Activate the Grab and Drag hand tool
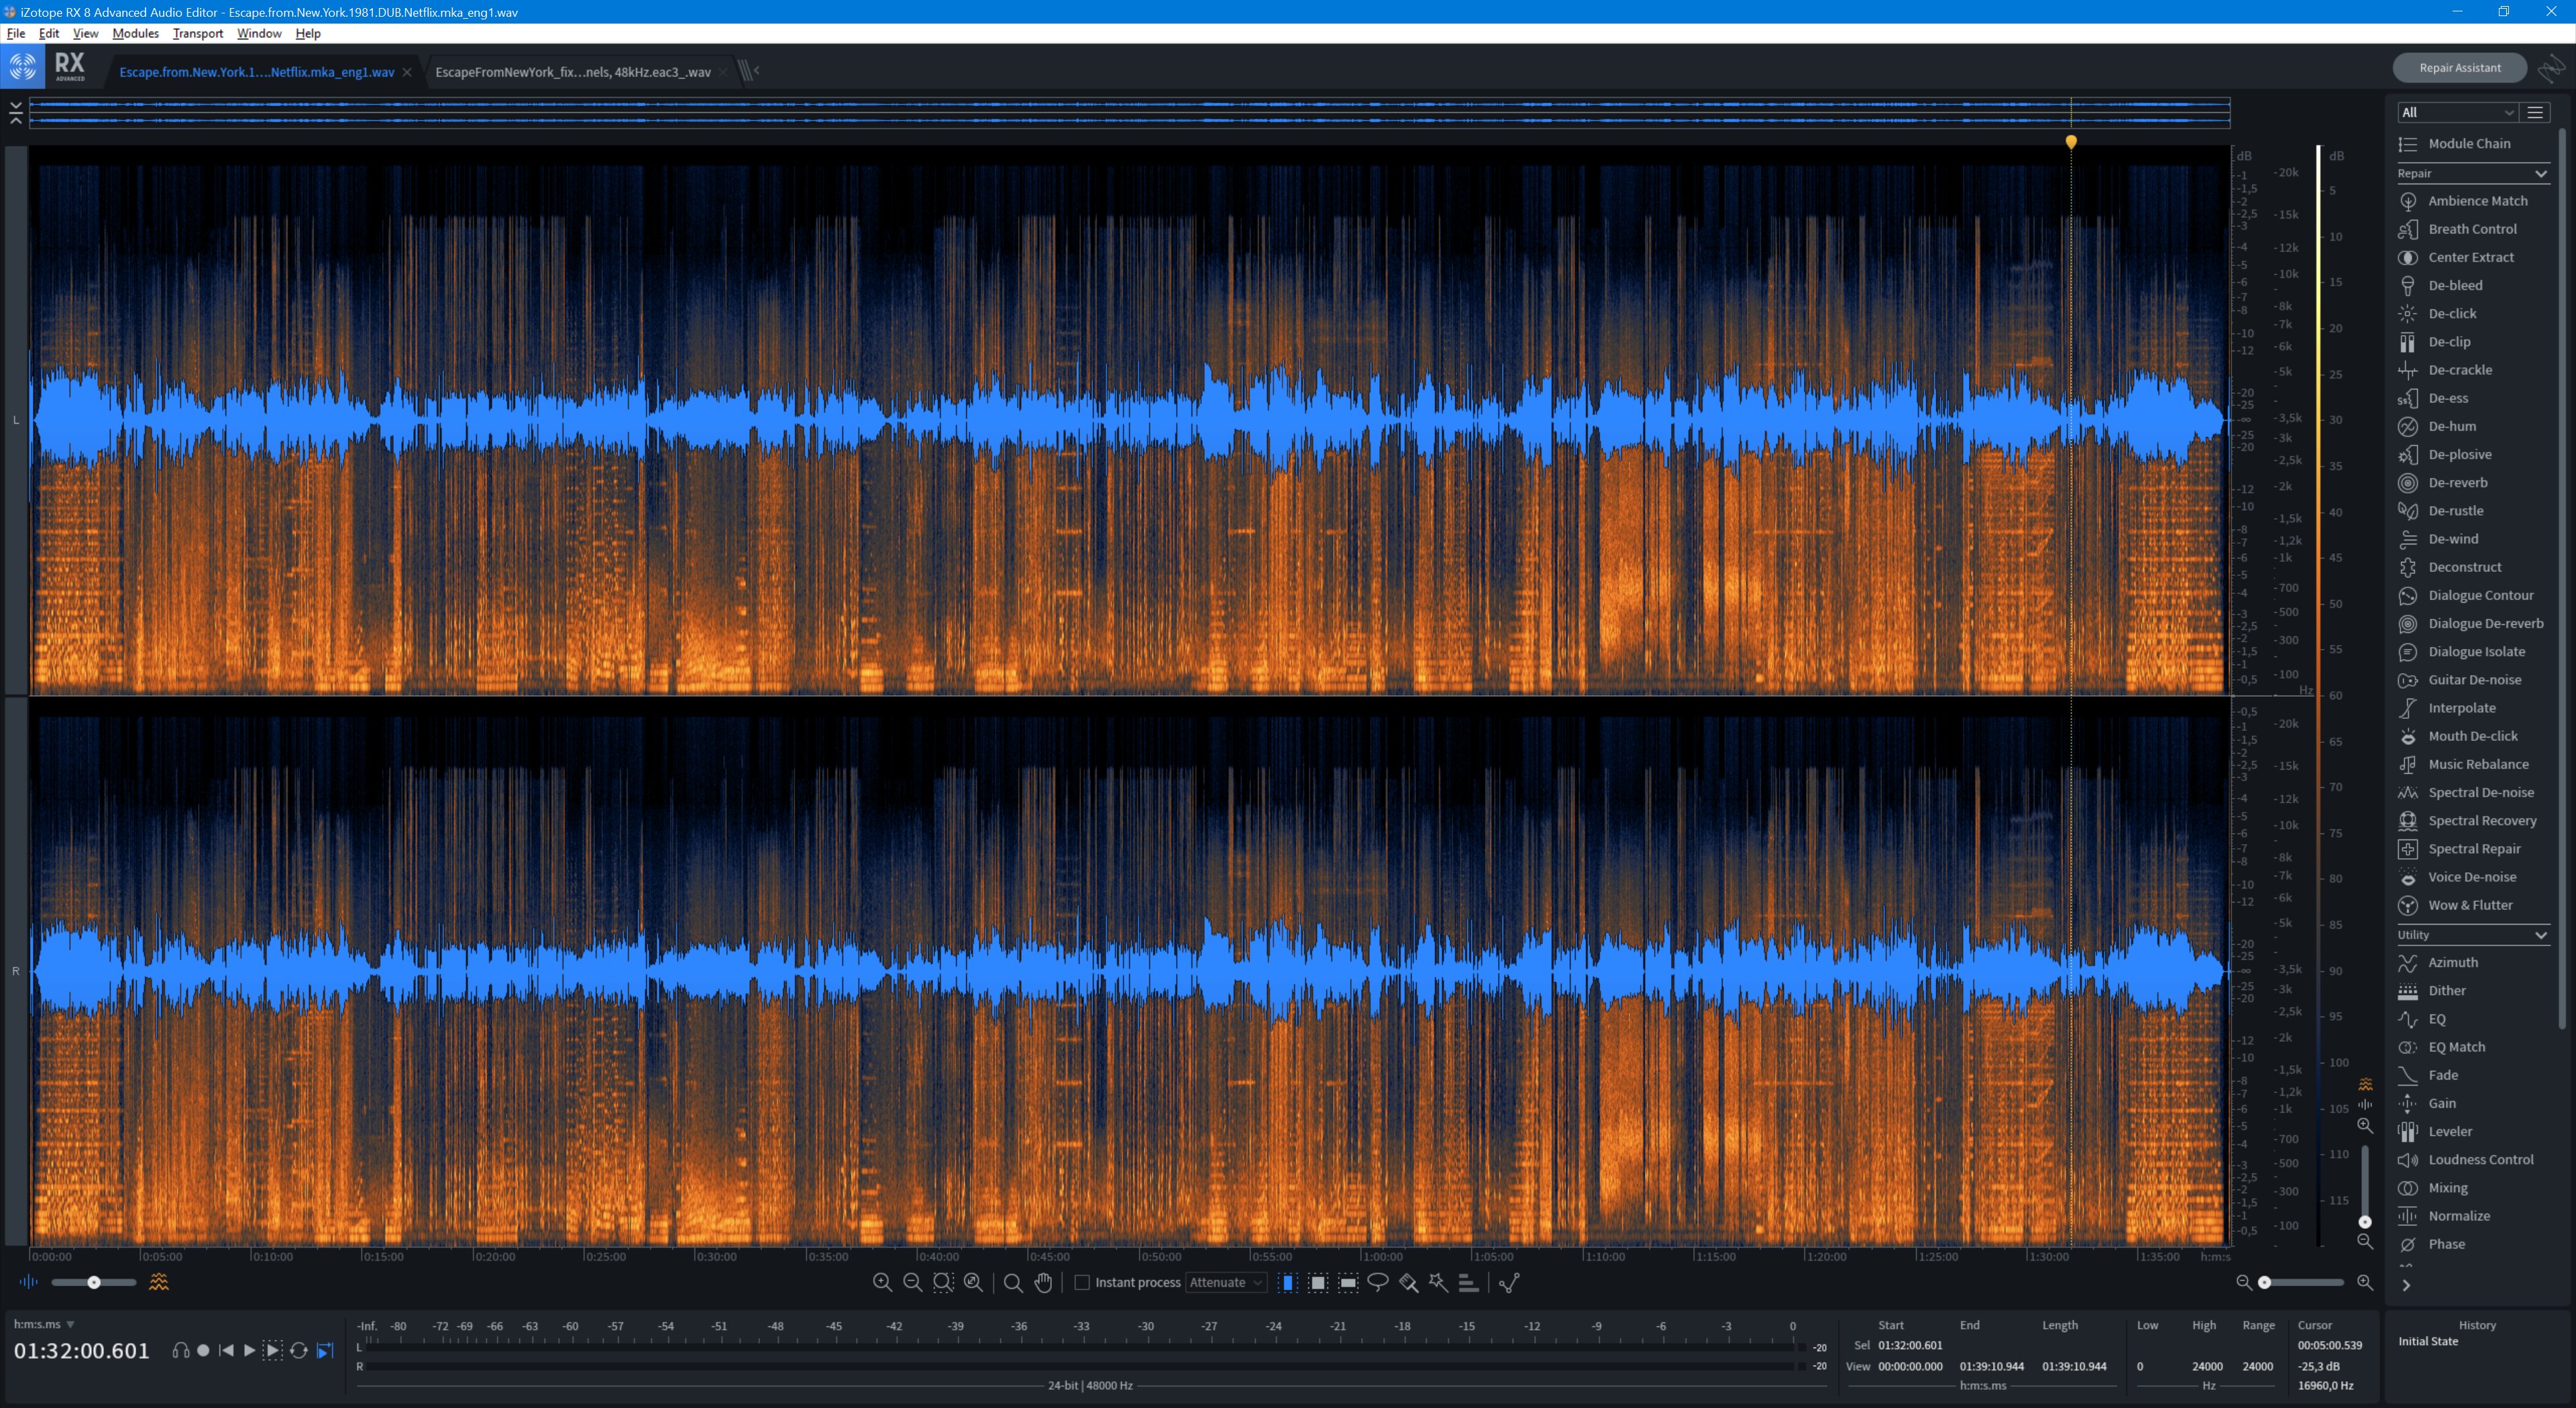 1043,1282
